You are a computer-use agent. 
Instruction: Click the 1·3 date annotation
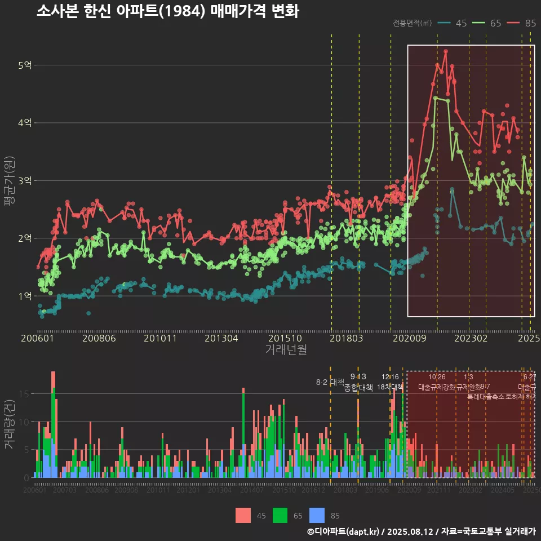pyautogui.click(x=468, y=377)
